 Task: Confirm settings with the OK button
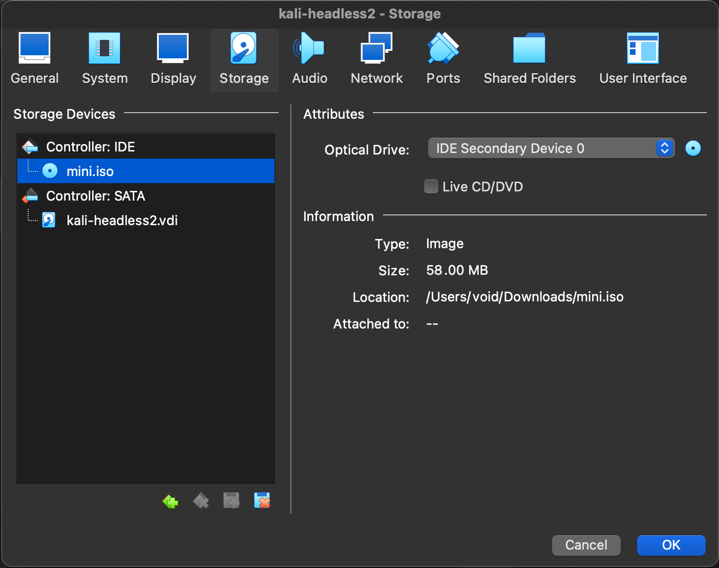pyautogui.click(x=671, y=545)
